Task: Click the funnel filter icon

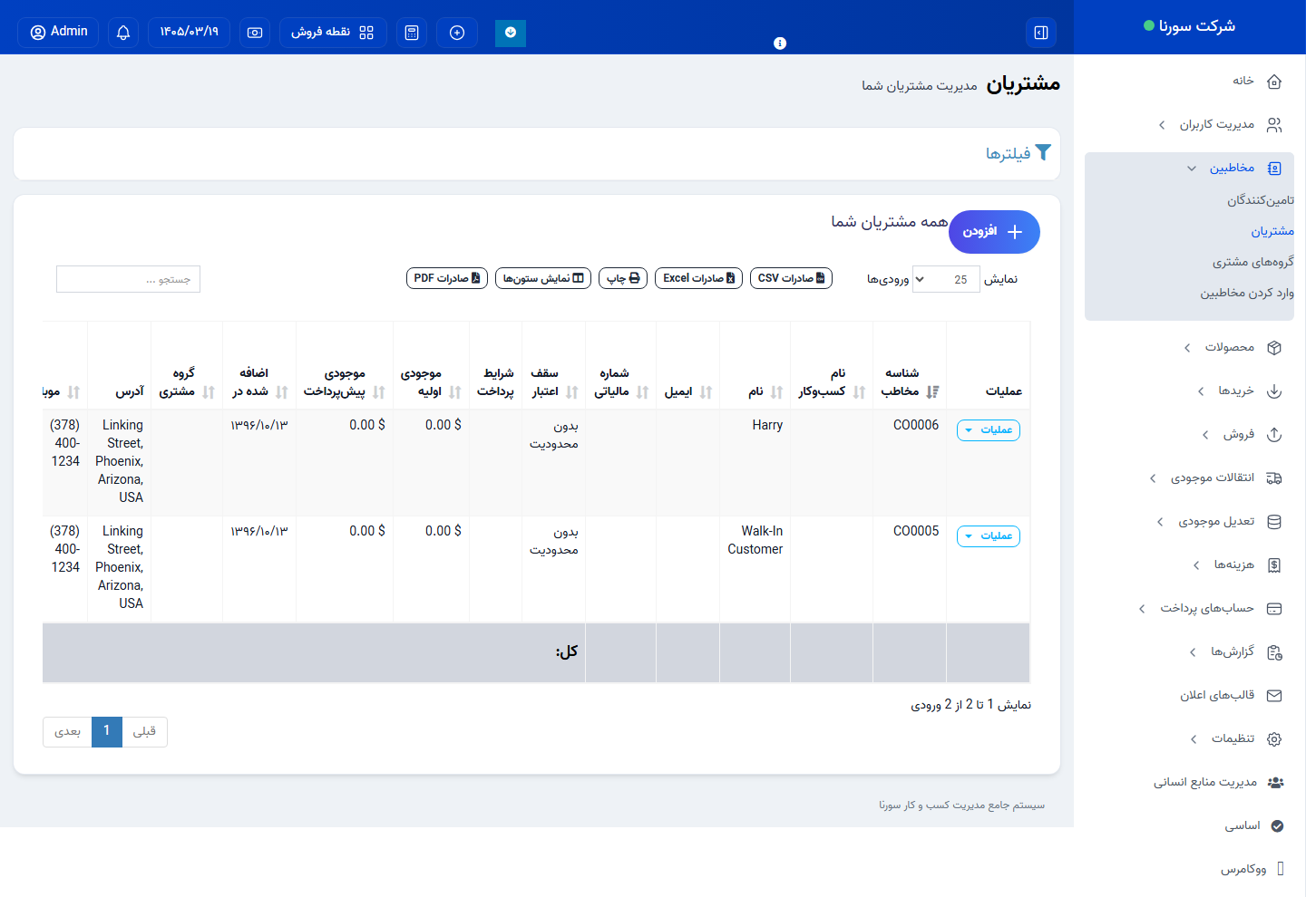Action: pyautogui.click(x=1043, y=152)
